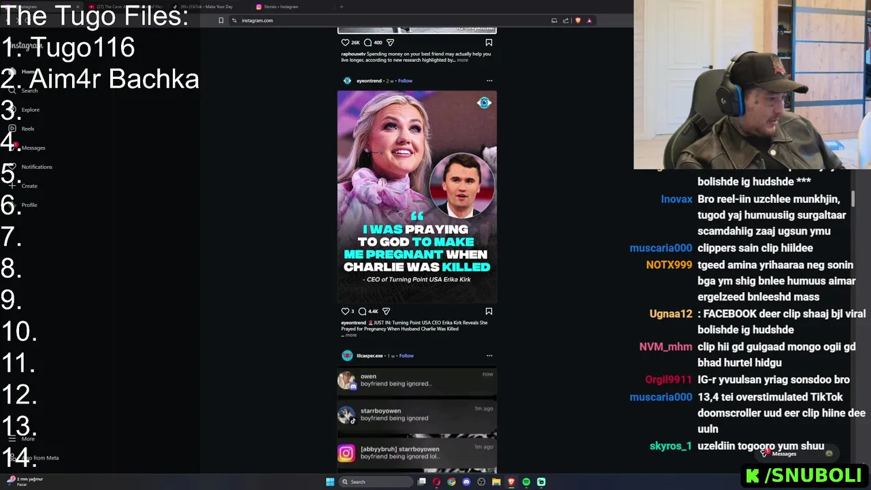Click the share icon in browser toolbar
Viewport: 871px width, 490px height.
565,20
